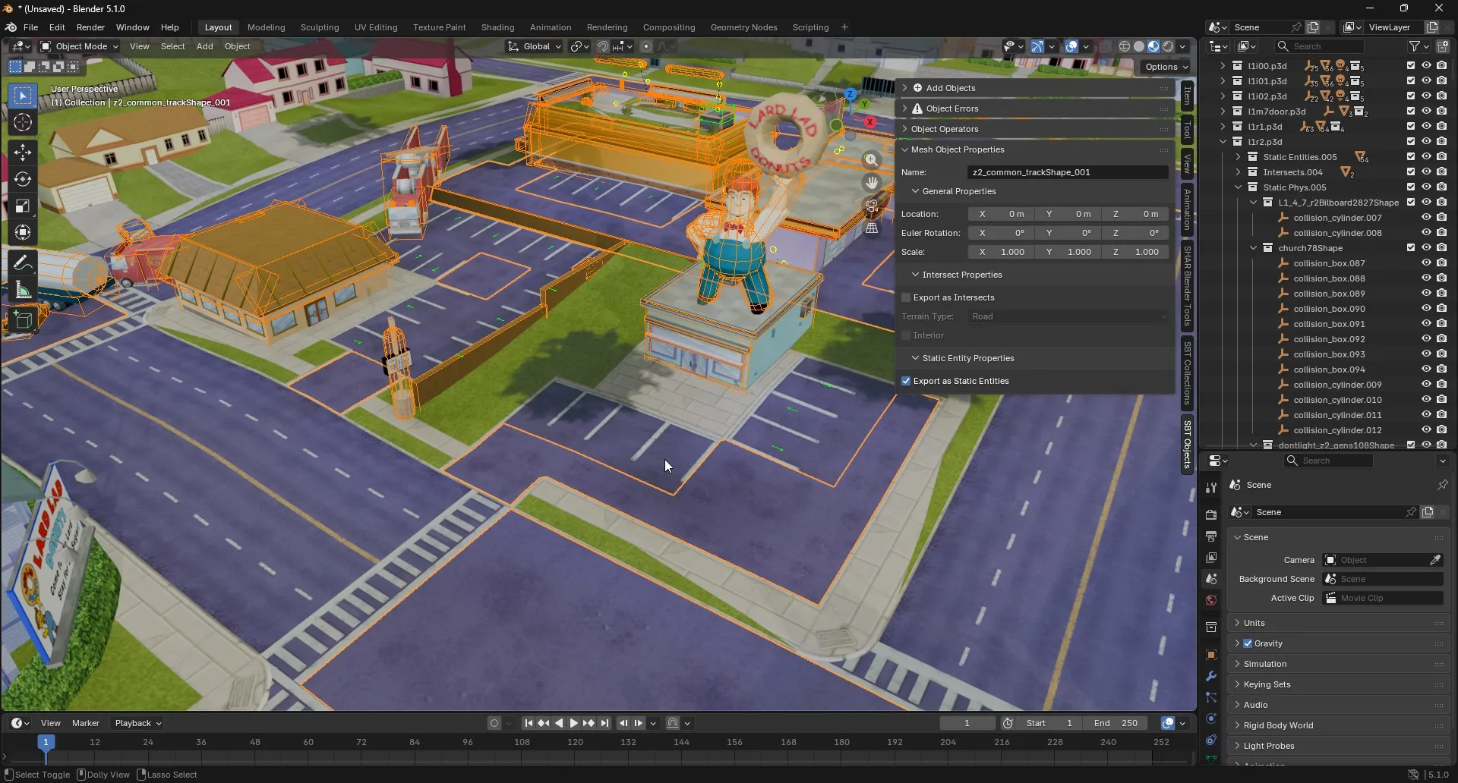Open the Render menu
The width and height of the screenshot is (1458, 783).
coord(90,27)
